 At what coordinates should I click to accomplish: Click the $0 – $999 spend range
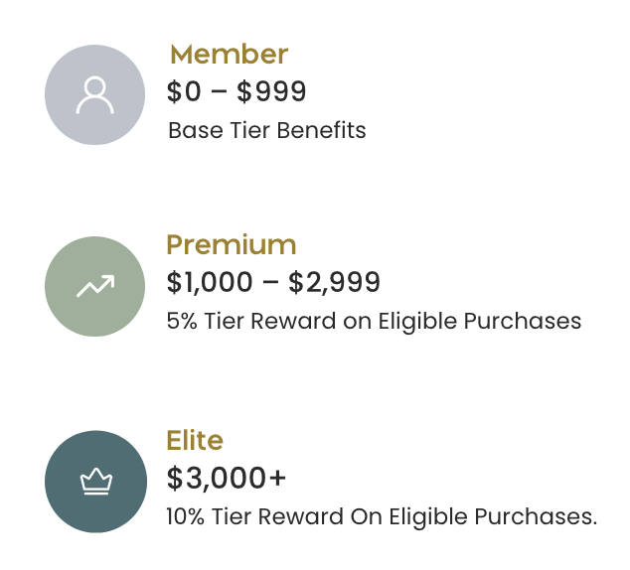point(236,91)
